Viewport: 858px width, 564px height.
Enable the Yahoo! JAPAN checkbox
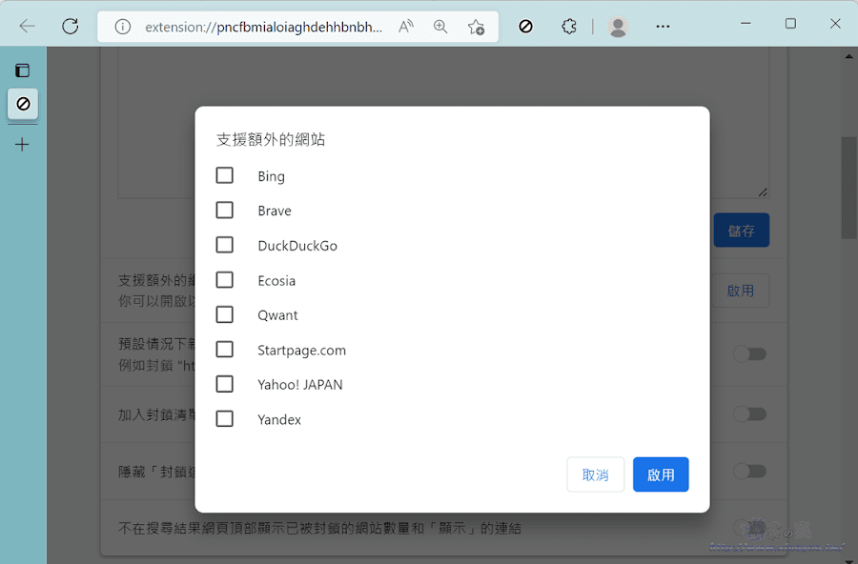click(224, 384)
